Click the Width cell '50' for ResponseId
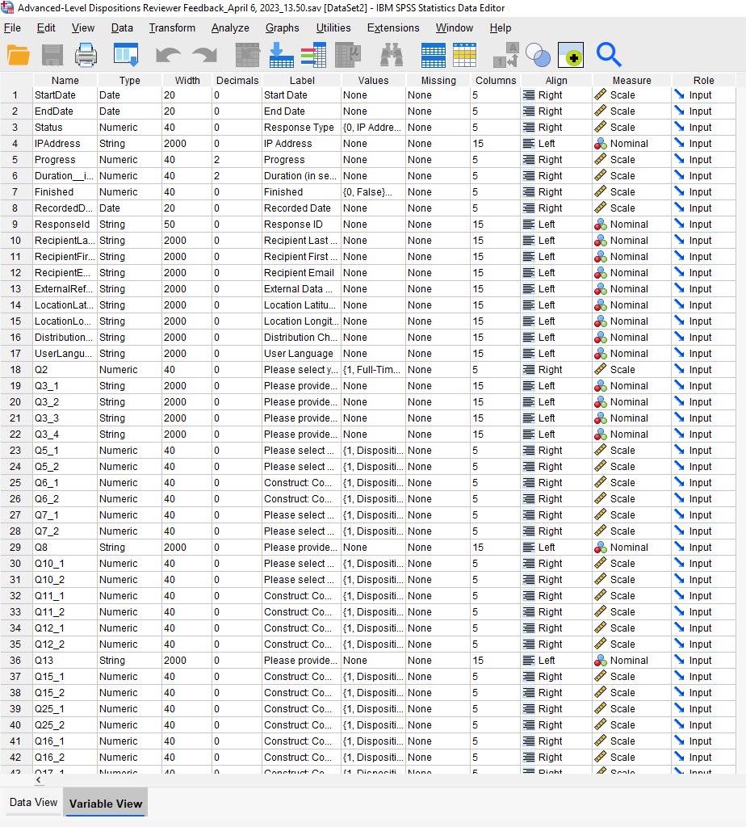 coord(187,225)
